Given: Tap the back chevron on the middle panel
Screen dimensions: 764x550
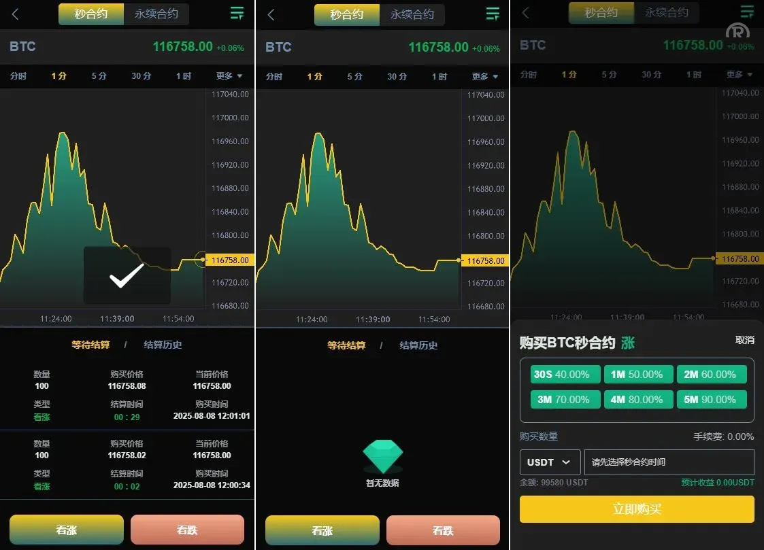Looking at the screenshot, I should tap(271, 14).
